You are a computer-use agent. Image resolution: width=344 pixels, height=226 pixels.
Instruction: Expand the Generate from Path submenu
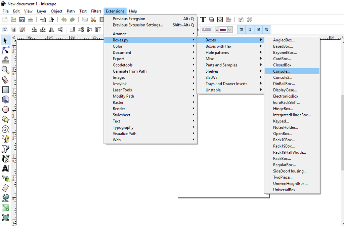click(x=150, y=71)
